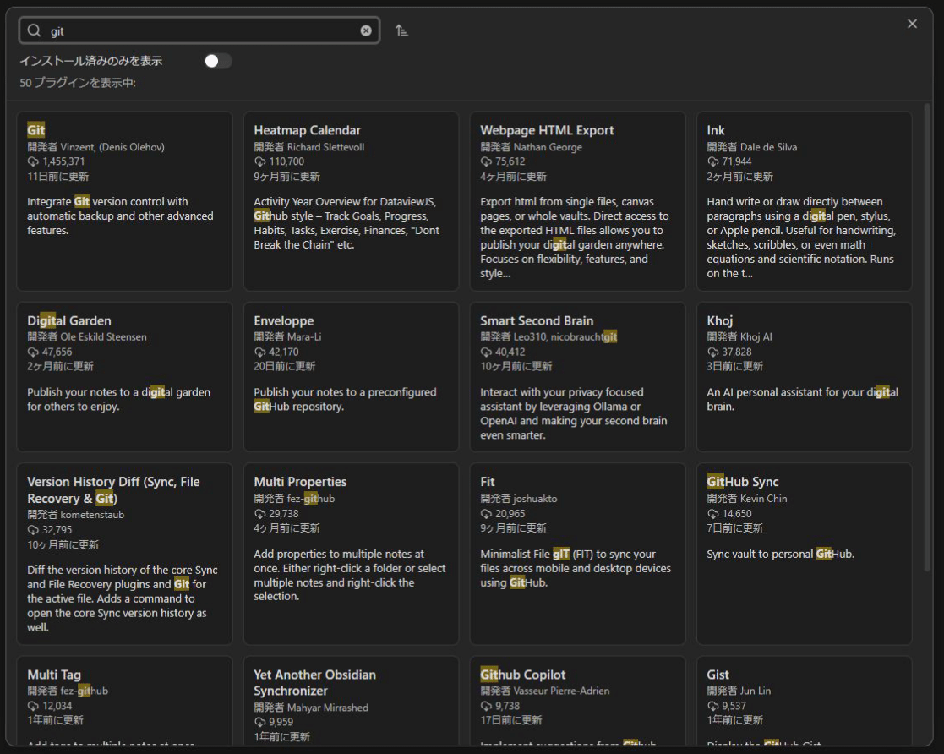Click download icon beside 9,738

click(486, 706)
